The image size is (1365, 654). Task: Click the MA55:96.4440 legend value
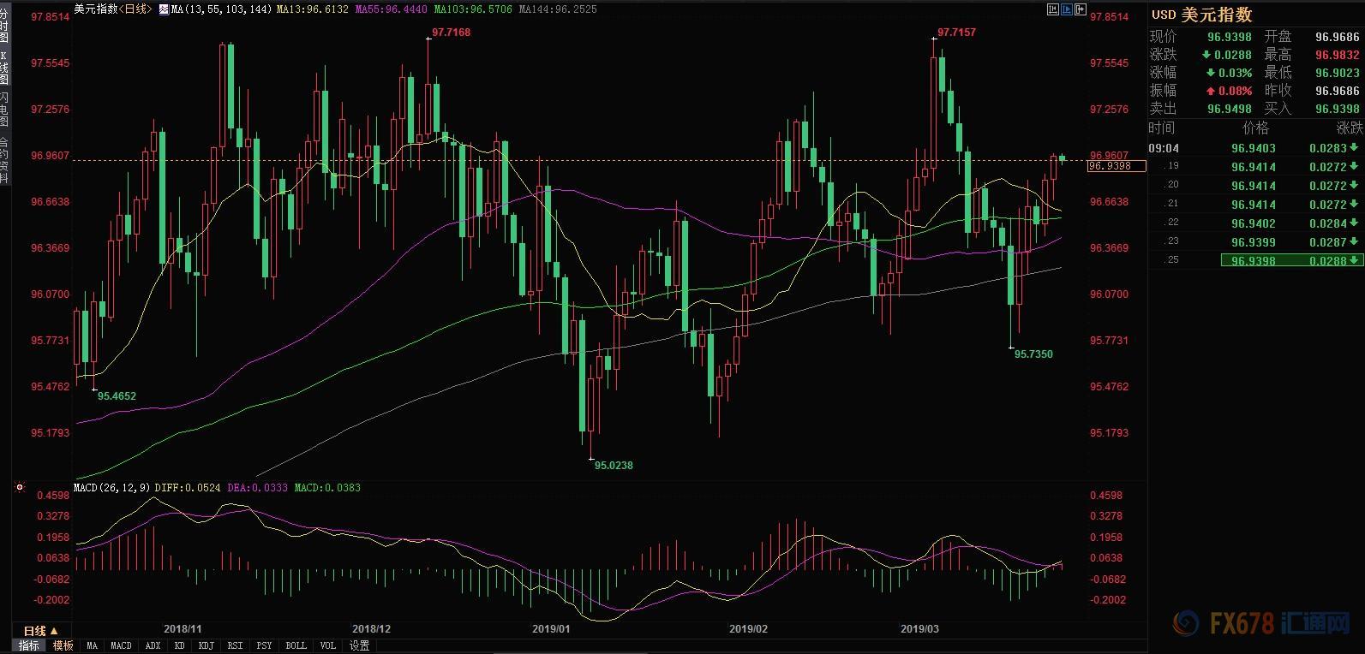tap(390, 9)
